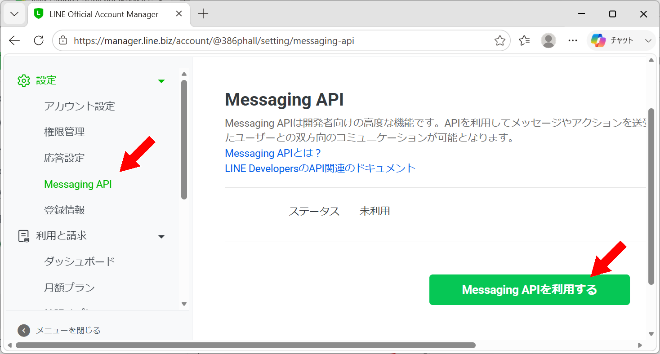Screen dimensions: 660x354
Task: Go back to the previous page
Action: pos(14,40)
